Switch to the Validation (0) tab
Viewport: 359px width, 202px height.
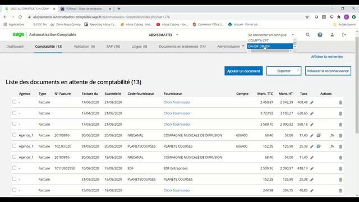pos(84,46)
